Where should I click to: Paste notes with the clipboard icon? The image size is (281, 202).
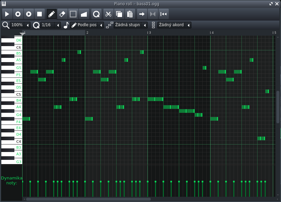(x=130, y=14)
